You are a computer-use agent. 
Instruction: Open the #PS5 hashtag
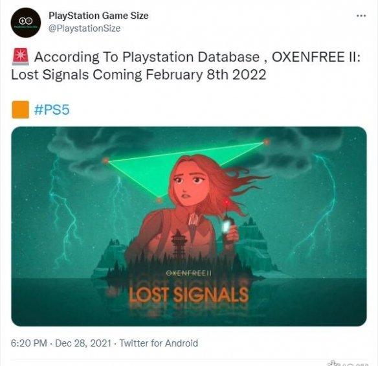click(52, 109)
